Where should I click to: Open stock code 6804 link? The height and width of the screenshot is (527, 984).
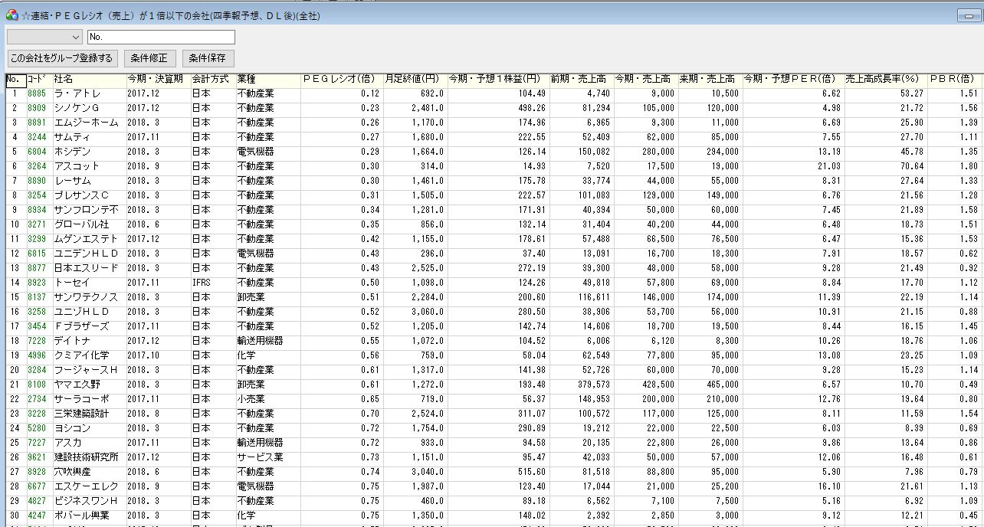(x=37, y=152)
